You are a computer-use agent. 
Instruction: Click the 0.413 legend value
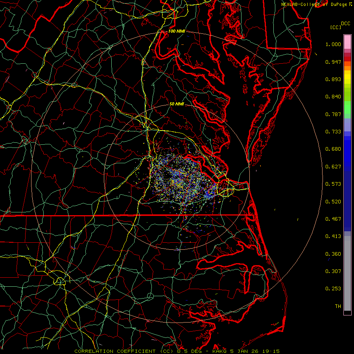[333, 236]
